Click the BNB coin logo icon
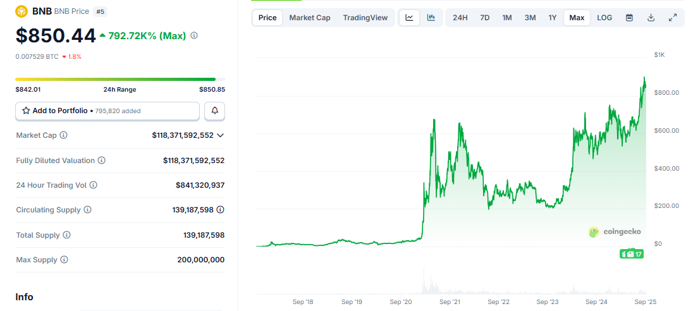Viewport: 693px width, 311px height. [21, 11]
